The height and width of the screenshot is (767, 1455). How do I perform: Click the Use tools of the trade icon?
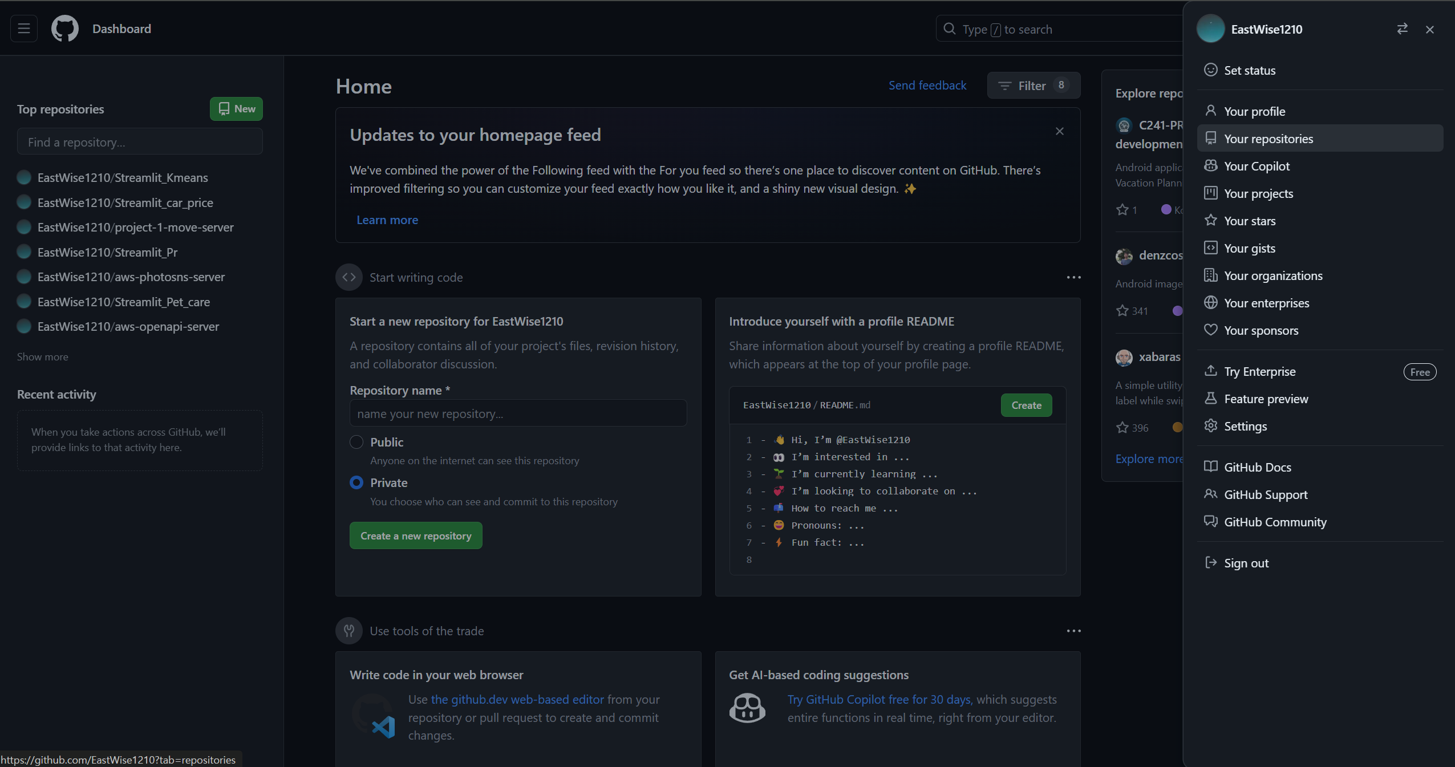(349, 631)
